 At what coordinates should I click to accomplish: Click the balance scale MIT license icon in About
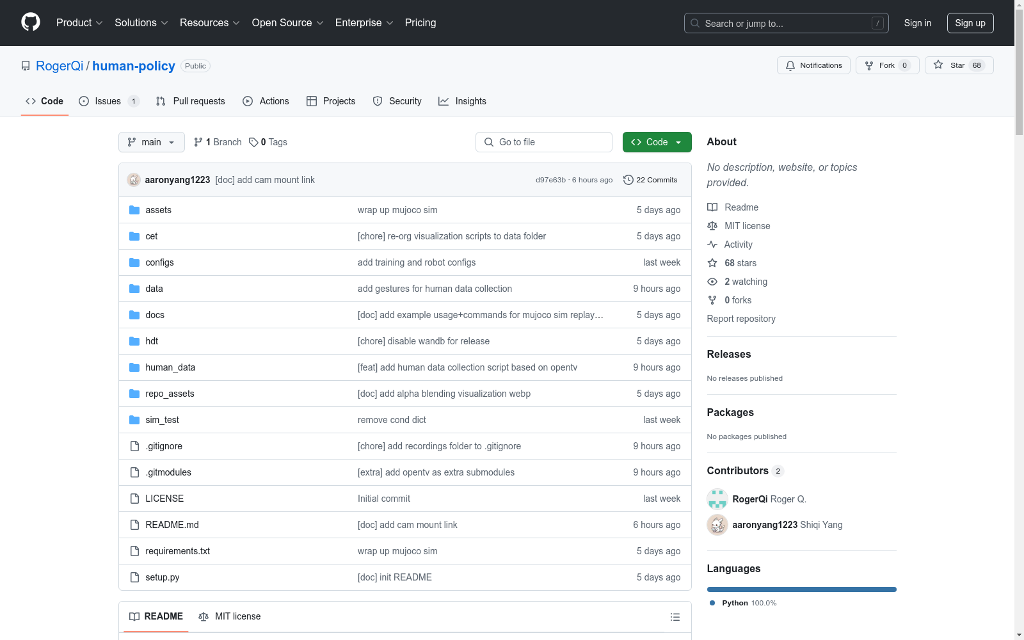pos(712,226)
